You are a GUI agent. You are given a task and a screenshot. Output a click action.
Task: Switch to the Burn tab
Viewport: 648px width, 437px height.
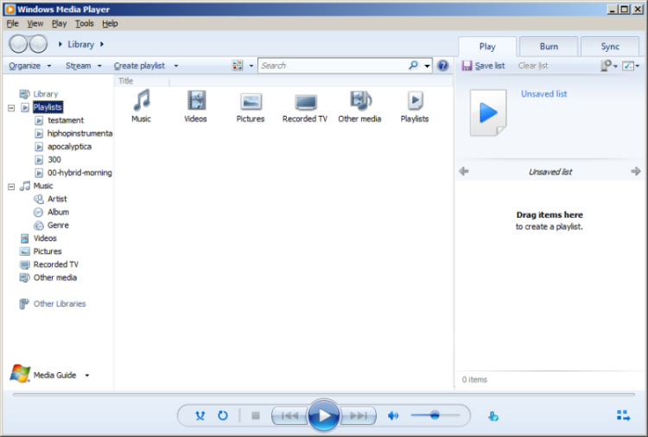coord(549,47)
